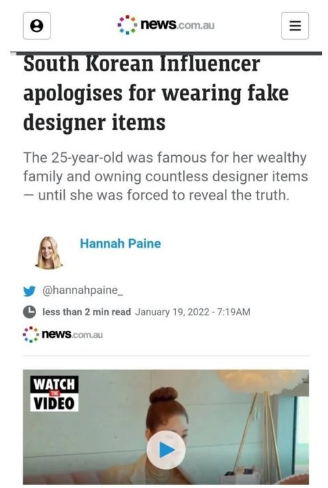Click the Twitter bird icon
Image resolution: width=328 pixels, height=488 pixels.
pyautogui.click(x=29, y=291)
